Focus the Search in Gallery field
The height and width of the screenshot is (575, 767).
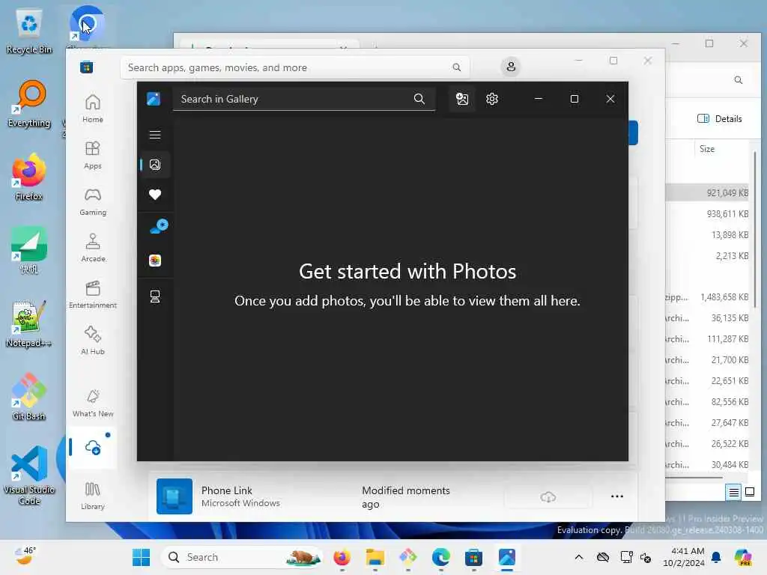[x=304, y=99]
